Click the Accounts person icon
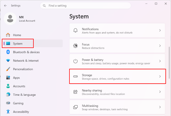The image size is (171, 116). [x=8, y=86]
